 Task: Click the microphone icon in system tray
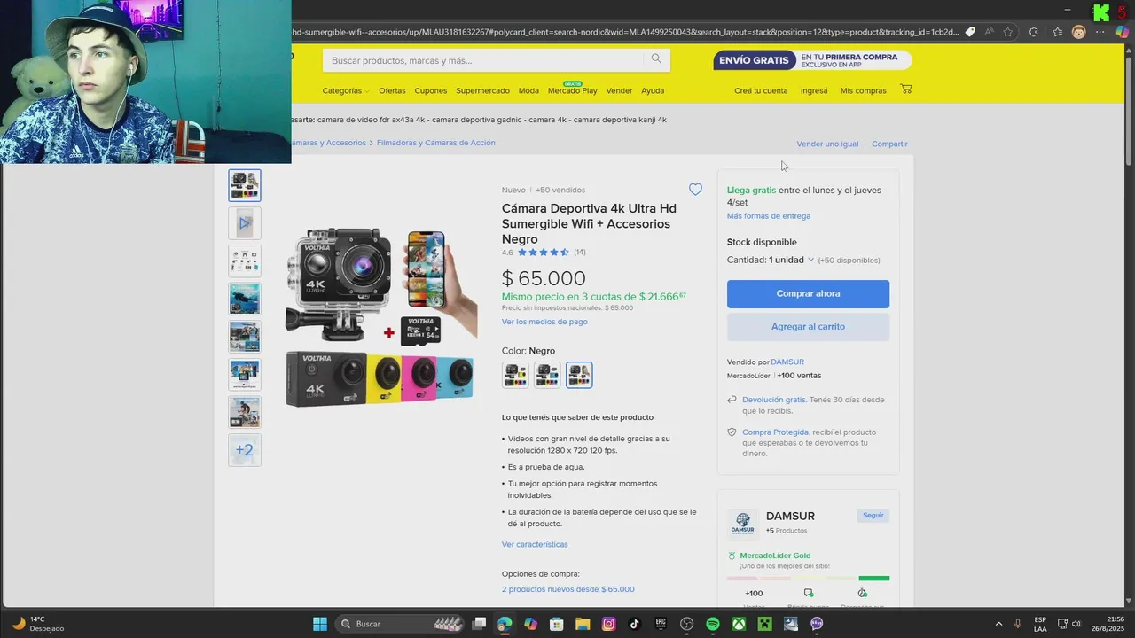click(x=1018, y=624)
